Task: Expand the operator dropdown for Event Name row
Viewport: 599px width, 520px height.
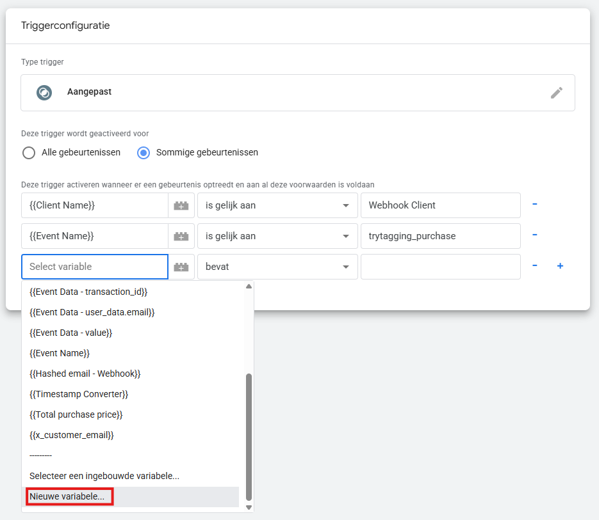Action: (x=277, y=236)
